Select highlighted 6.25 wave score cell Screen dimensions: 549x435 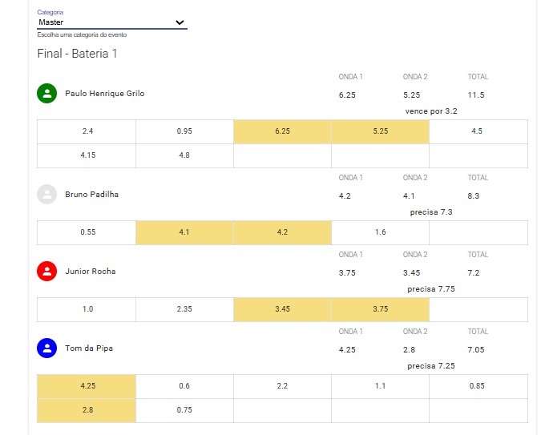coord(283,131)
